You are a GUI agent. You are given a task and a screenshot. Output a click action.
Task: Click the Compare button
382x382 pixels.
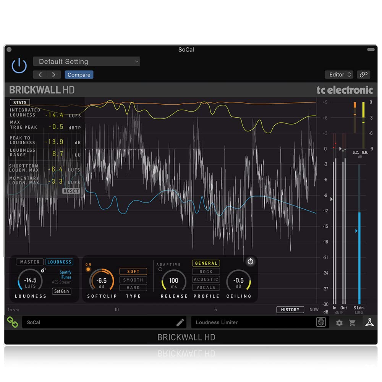[79, 74]
